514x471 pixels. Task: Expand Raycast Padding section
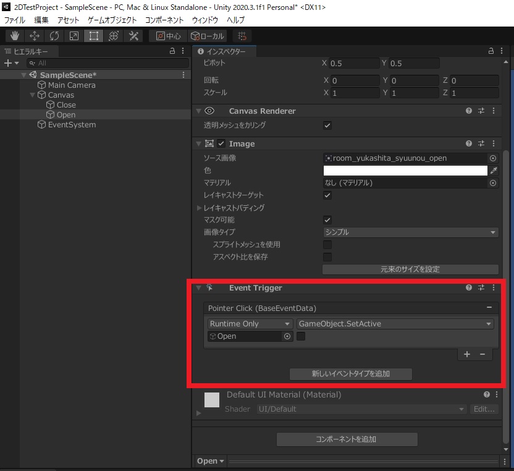tap(199, 208)
